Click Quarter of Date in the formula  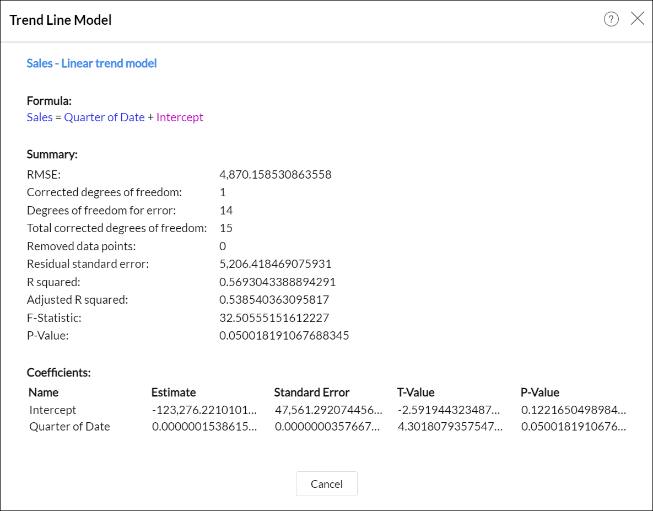[x=104, y=117]
